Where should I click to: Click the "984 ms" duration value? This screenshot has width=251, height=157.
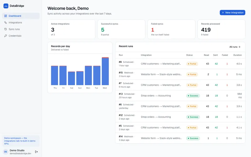pyautogui.click(x=239, y=96)
